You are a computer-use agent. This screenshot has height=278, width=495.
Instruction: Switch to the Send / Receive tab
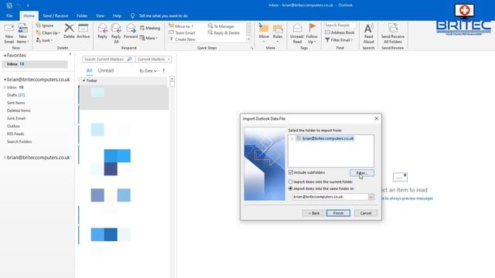(56, 15)
